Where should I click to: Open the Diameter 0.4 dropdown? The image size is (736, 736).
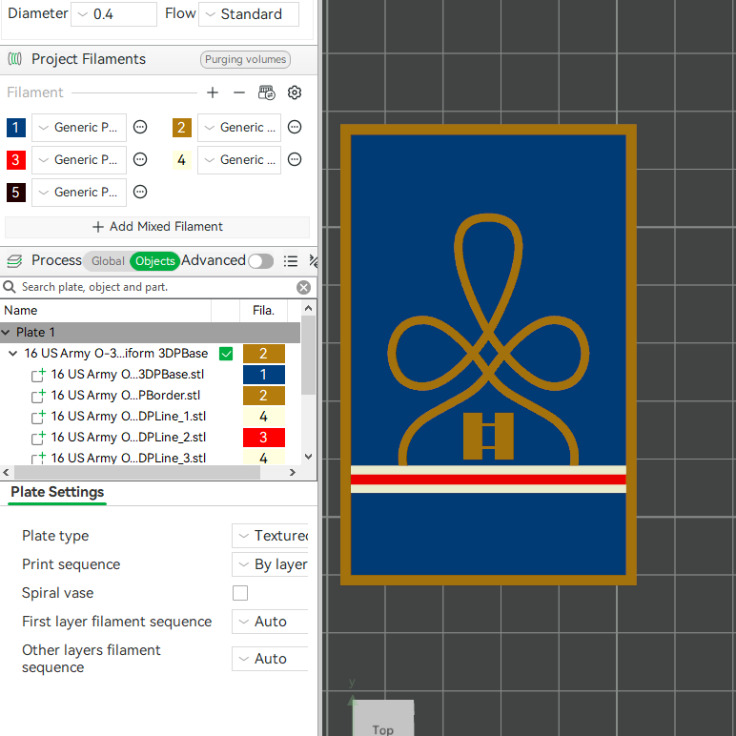(x=114, y=14)
